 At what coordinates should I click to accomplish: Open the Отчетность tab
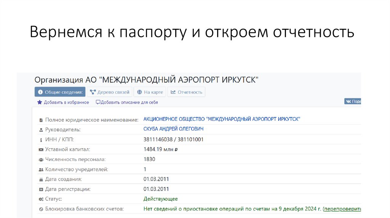pos(186,92)
